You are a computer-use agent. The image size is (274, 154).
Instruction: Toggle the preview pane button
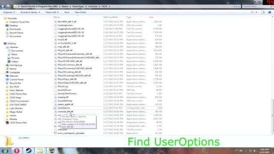tap(263, 12)
